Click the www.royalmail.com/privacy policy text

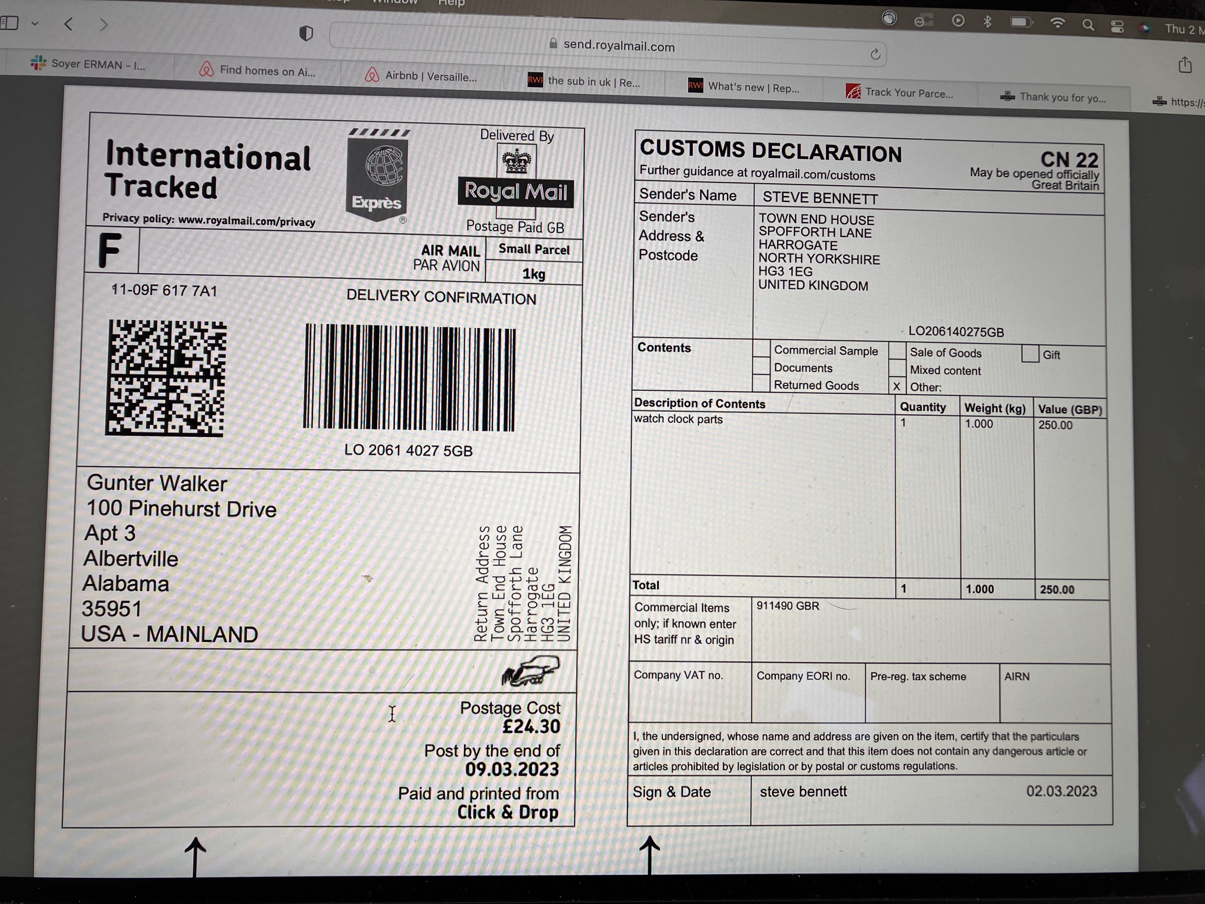tap(247, 221)
